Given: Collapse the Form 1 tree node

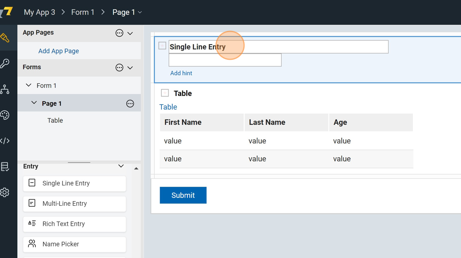Looking at the screenshot, I should pyautogui.click(x=28, y=85).
